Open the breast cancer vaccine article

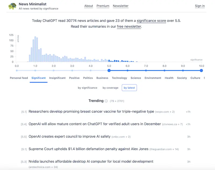pyautogui.click(x=91, y=112)
